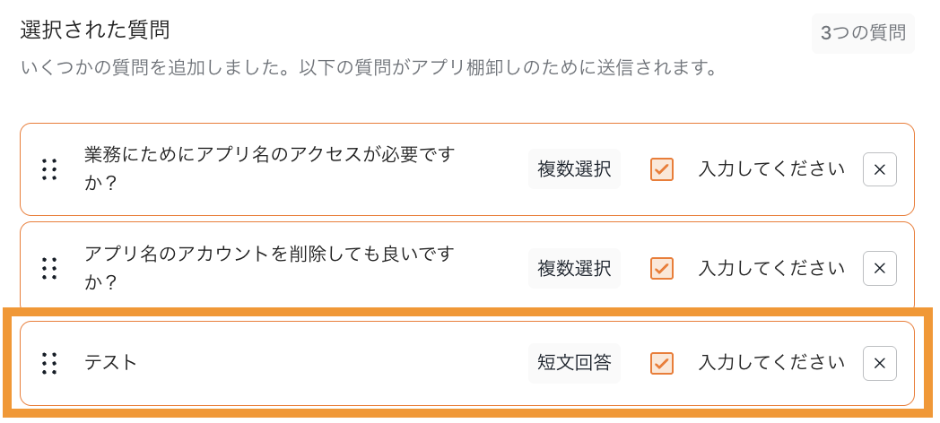
Task: Click 複数選択 tag on the アカウントを削除 question
Action: 574,268
